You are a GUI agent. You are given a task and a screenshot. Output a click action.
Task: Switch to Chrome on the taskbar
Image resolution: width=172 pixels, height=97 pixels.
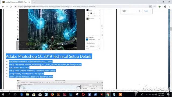click(x=108, y=95)
